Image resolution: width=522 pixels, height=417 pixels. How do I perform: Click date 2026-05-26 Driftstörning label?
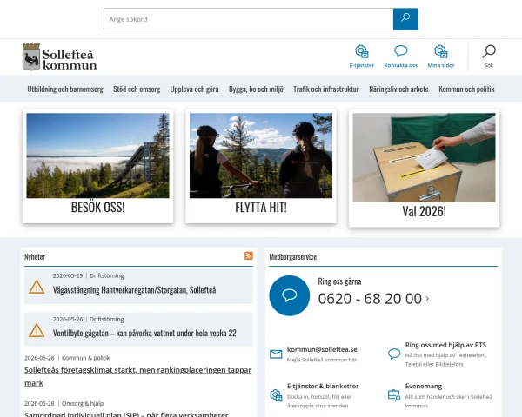click(x=88, y=319)
